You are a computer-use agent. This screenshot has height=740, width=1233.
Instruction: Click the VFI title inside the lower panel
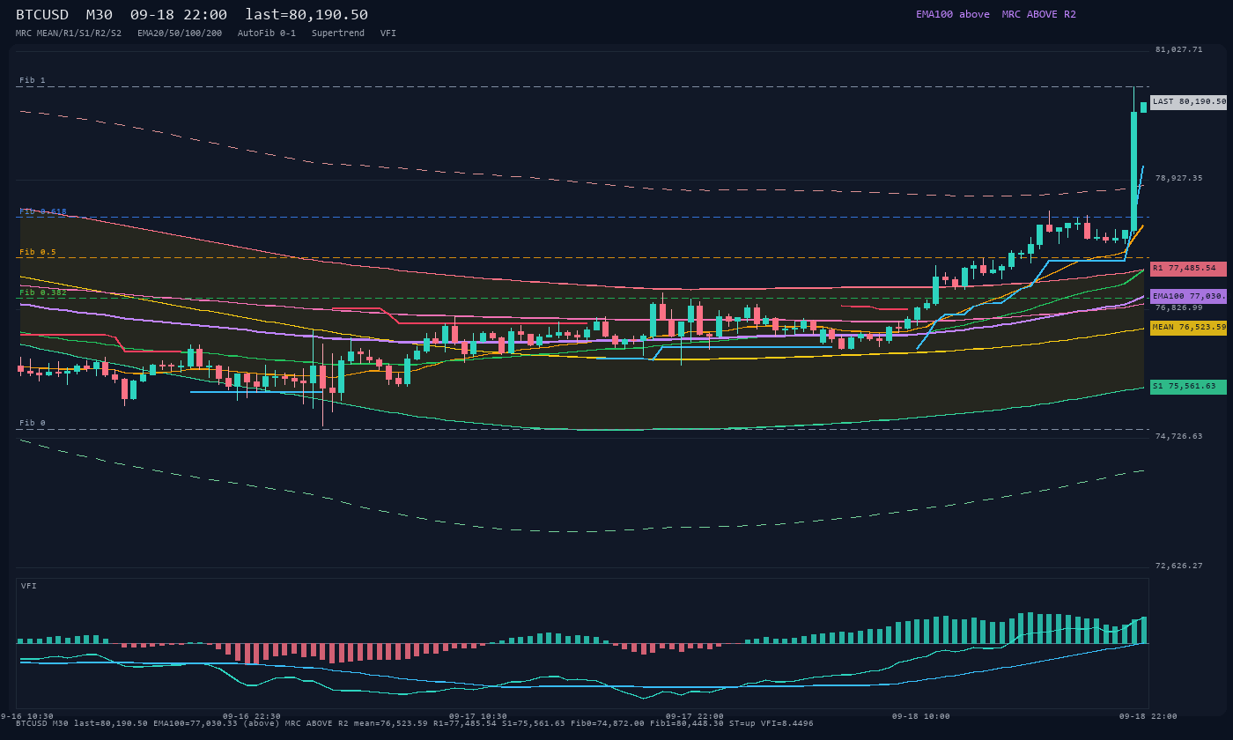(29, 586)
